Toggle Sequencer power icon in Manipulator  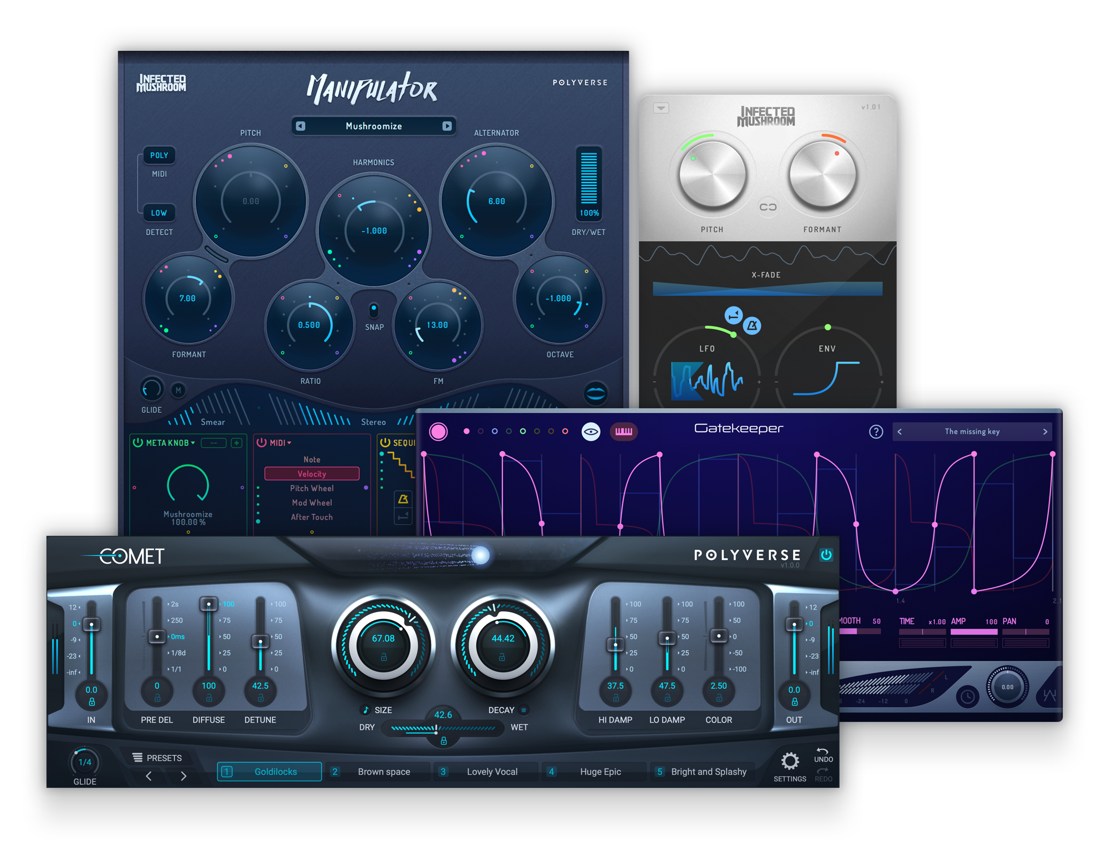[384, 443]
